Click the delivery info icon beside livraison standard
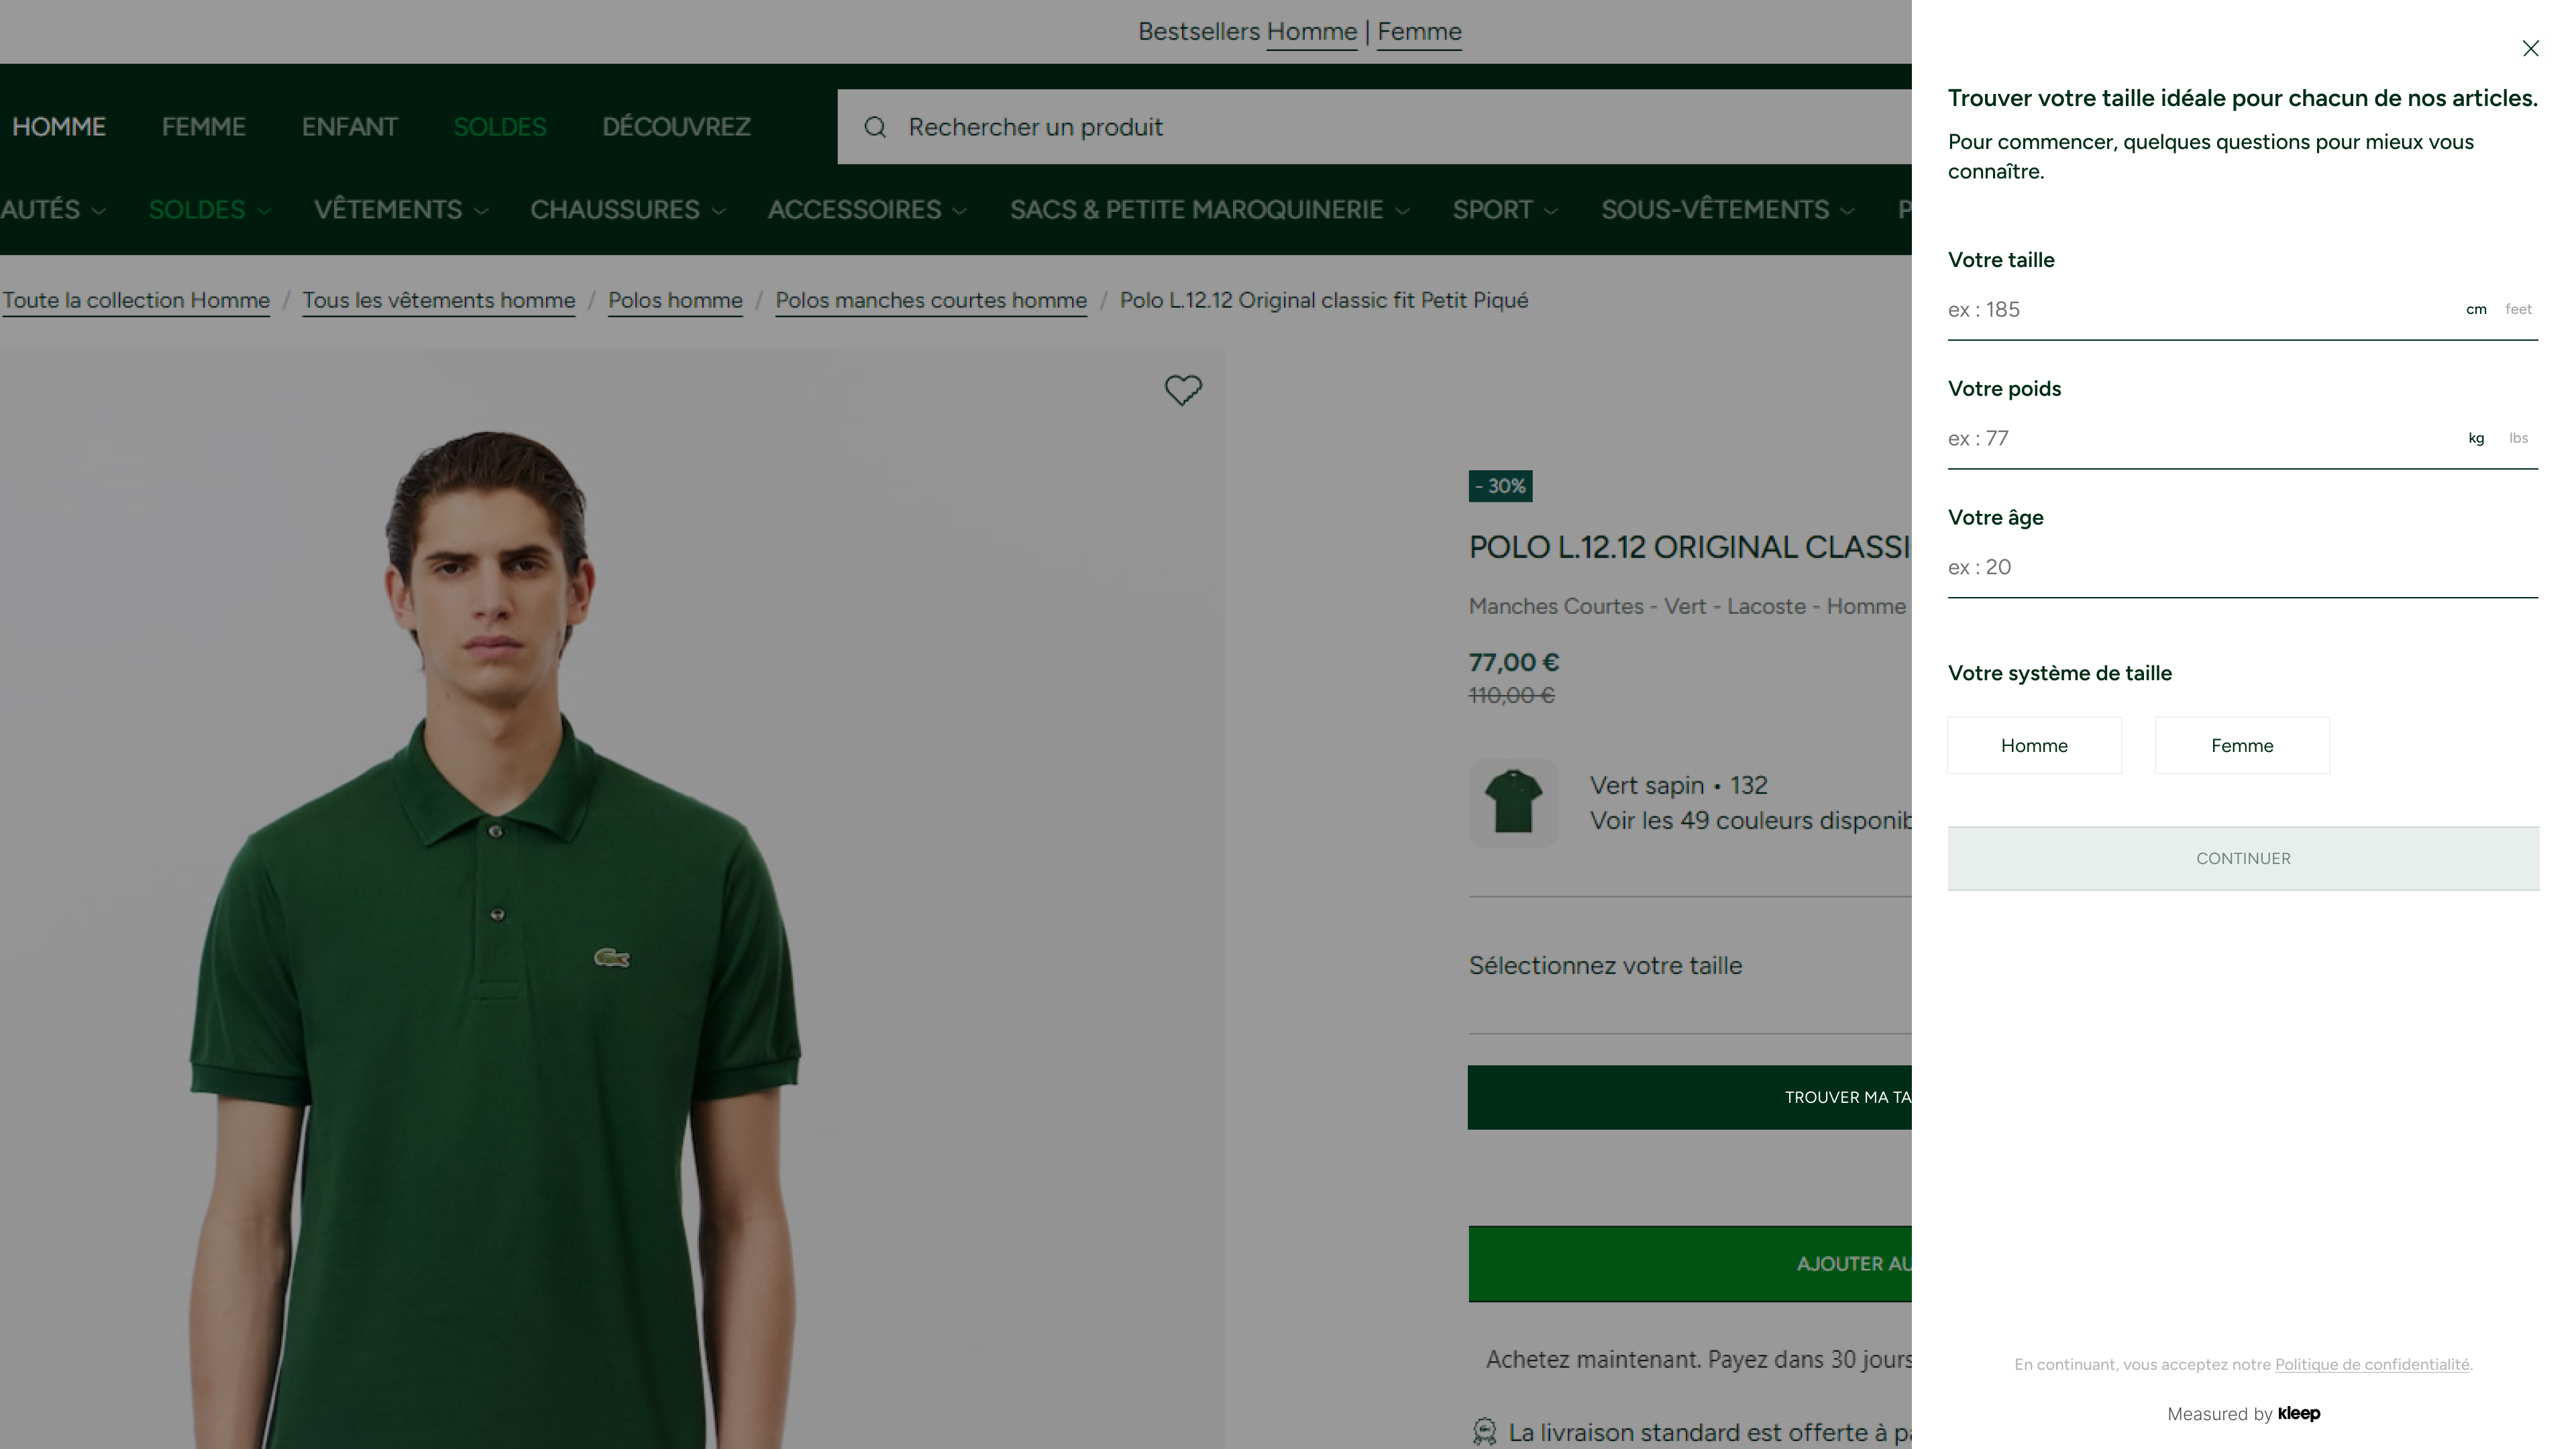 1484,1432
